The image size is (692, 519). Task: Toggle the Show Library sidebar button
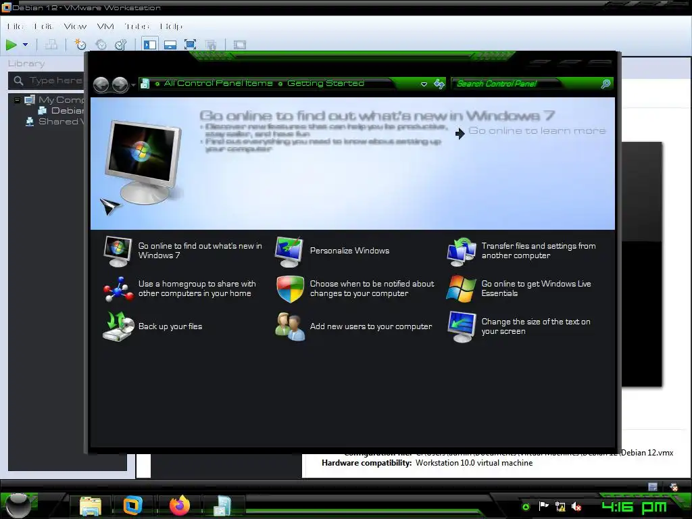point(150,45)
